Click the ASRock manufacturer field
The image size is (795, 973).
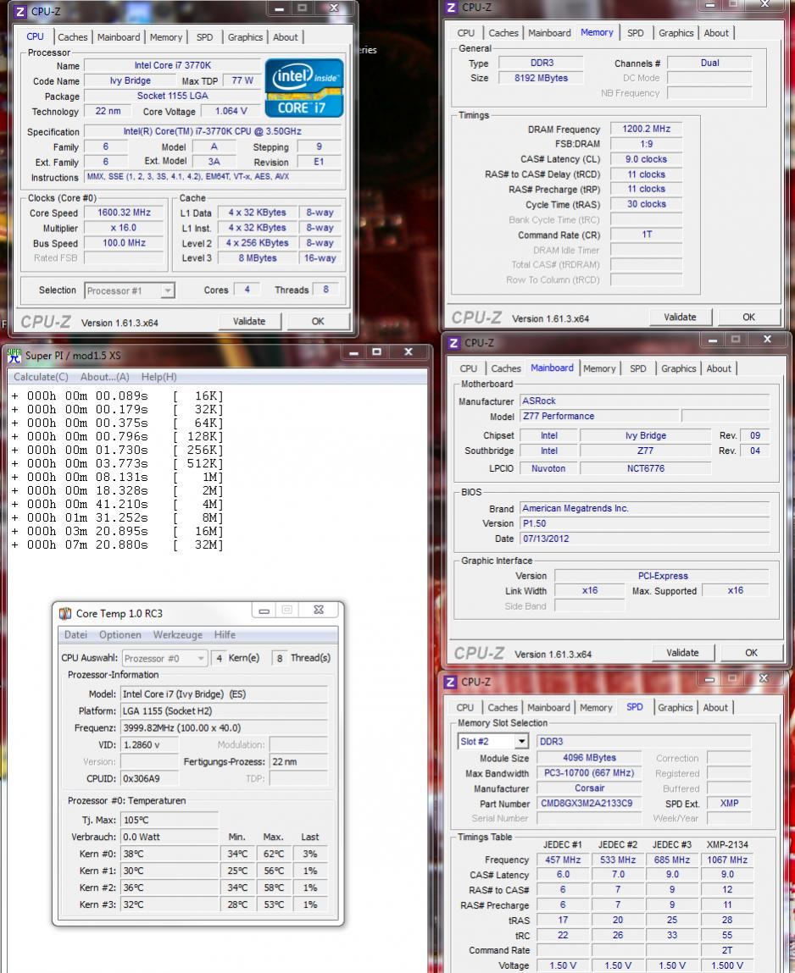645,401
